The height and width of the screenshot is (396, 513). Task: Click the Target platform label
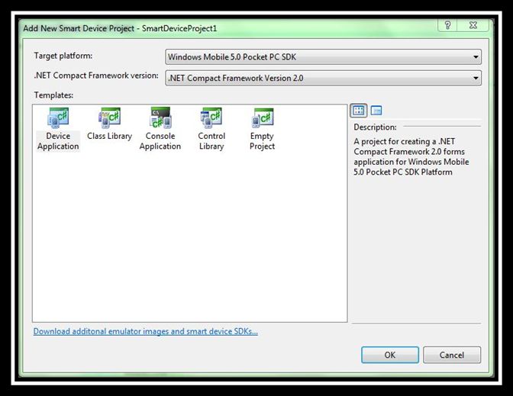[x=63, y=56]
